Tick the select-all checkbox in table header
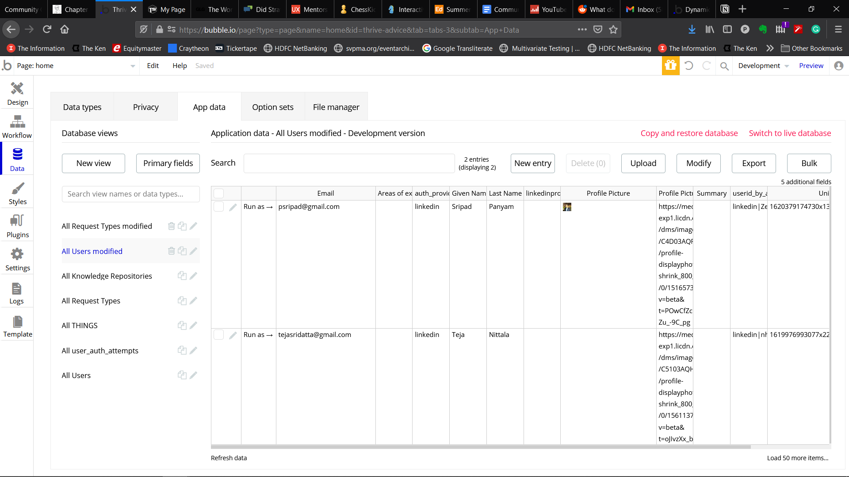The width and height of the screenshot is (849, 477). (x=219, y=193)
